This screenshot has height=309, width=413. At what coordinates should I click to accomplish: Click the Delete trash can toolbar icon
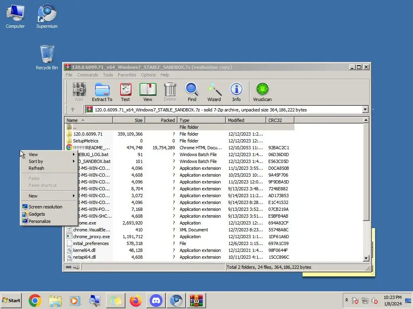(x=170, y=92)
